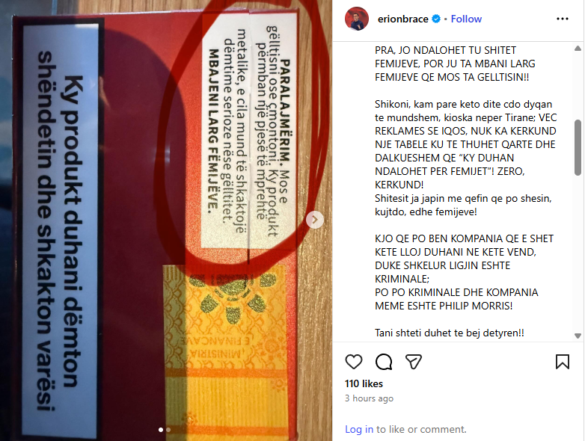Select the first carousel dot indicator
Screen dimensions: 585x441
[161, 430]
